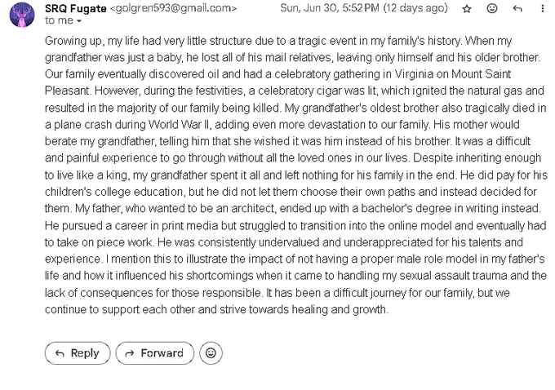The height and width of the screenshot is (390, 555).
Task: Open the three-dot More options menu
Action: pyautogui.click(x=542, y=8)
